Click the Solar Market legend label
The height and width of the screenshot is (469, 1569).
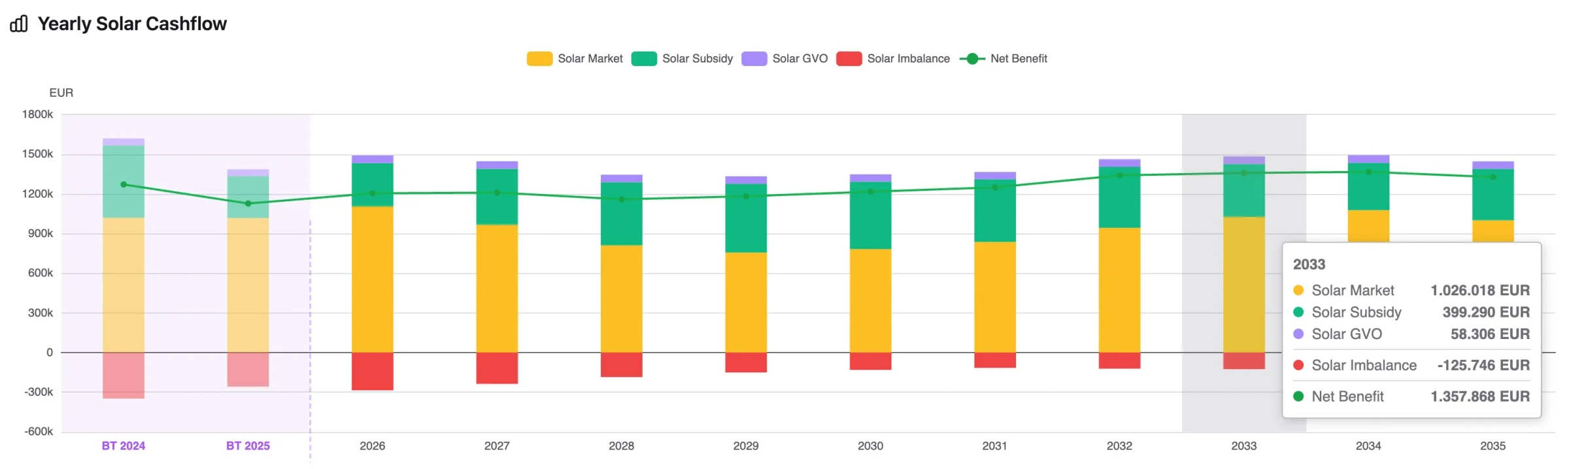click(590, 59)
